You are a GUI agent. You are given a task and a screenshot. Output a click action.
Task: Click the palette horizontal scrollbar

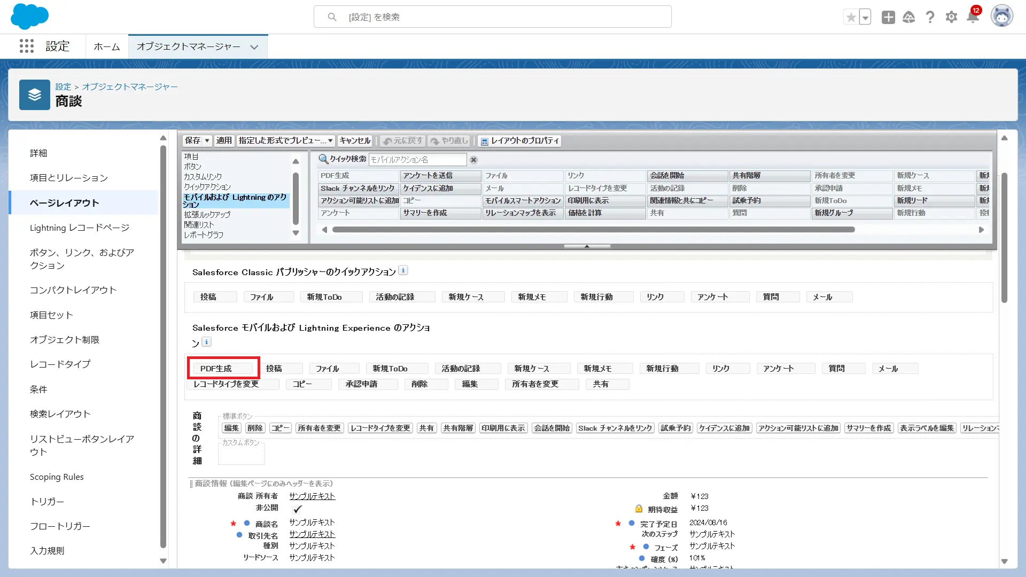pyautogui.click(x=593, y=230)
